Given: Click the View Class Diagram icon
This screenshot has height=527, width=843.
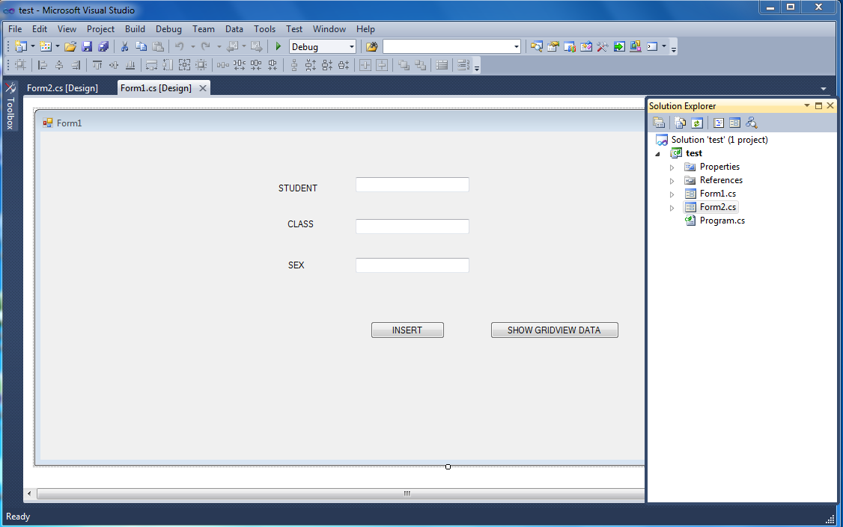Looking at the screenshot, I should pos(752,123).
